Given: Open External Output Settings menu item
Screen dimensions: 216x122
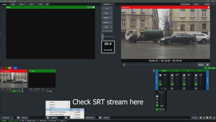Looking at the screenshot, I should pos(58,115).
